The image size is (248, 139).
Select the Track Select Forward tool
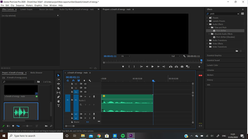pos(58,79)
